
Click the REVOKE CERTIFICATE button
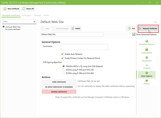pyautogui.click(x=59, y=92)
